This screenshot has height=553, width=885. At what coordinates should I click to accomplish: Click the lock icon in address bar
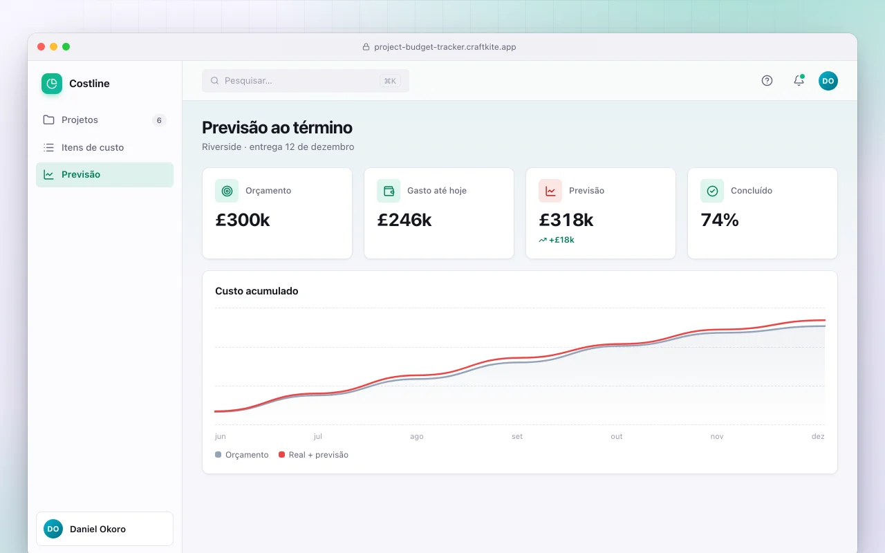click(x=366, y=47)
